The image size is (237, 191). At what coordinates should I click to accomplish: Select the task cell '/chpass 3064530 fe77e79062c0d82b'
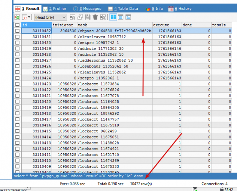point(115,31)
